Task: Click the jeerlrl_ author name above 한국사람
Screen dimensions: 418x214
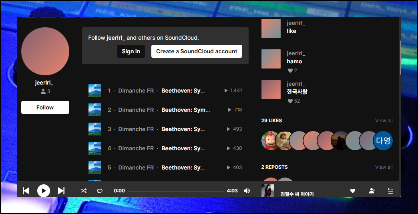Action: point(296,84)
